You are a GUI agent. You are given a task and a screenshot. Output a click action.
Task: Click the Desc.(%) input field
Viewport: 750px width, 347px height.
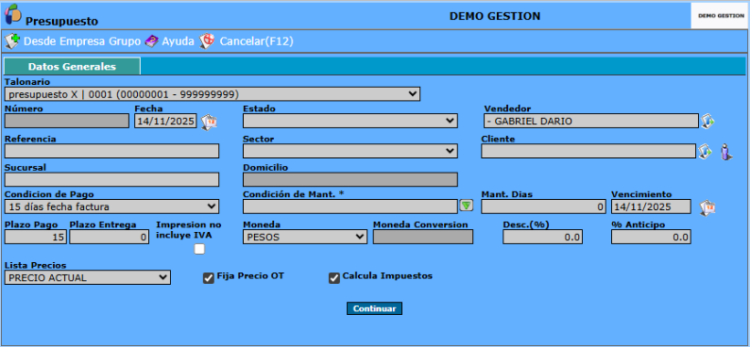[542, 237]
